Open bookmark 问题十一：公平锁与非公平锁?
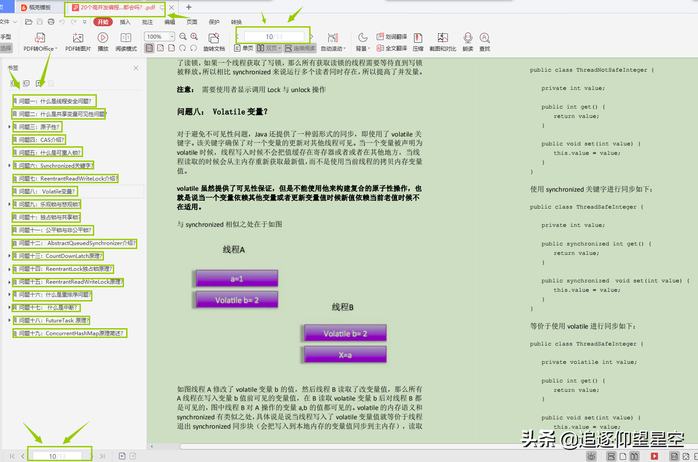Image resolution: width=698 pixels, height=462 pixels. tap(55, 230)
